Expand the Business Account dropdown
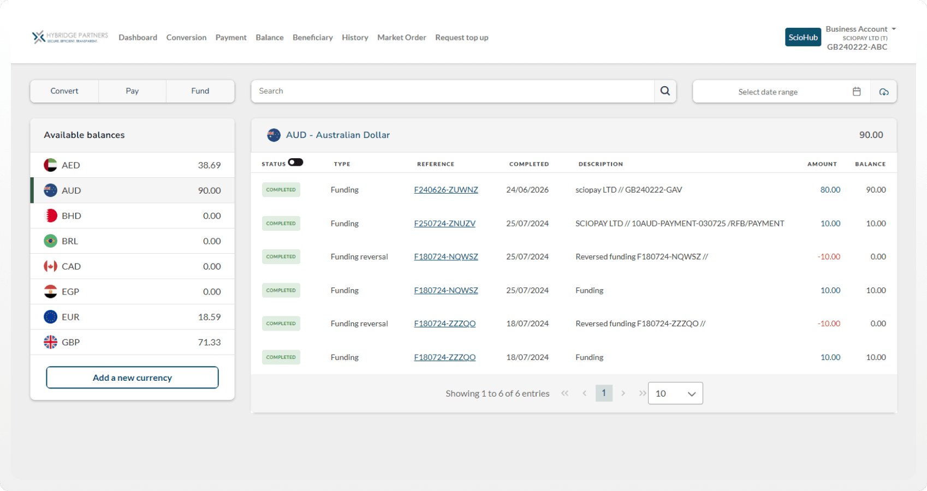 [860, 29]
